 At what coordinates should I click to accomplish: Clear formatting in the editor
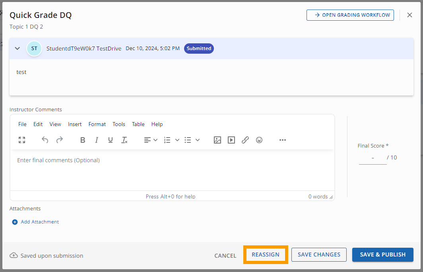(x=124, y=140)
